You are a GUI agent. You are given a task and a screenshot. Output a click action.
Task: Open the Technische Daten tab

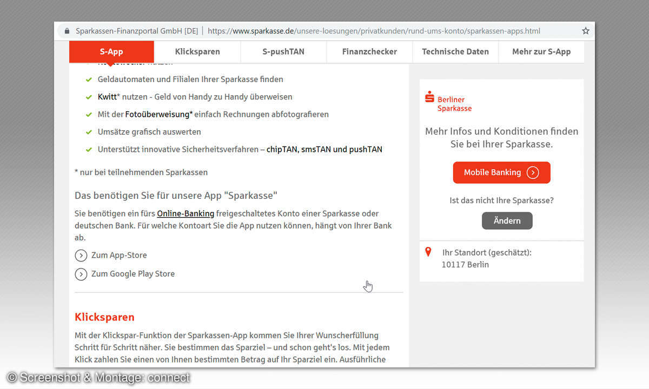tap(455, 52)
